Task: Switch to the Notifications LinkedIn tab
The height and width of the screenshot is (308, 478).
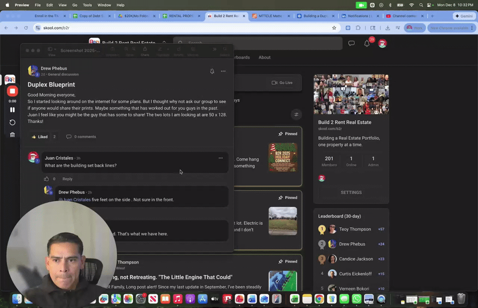Action: 360,16
